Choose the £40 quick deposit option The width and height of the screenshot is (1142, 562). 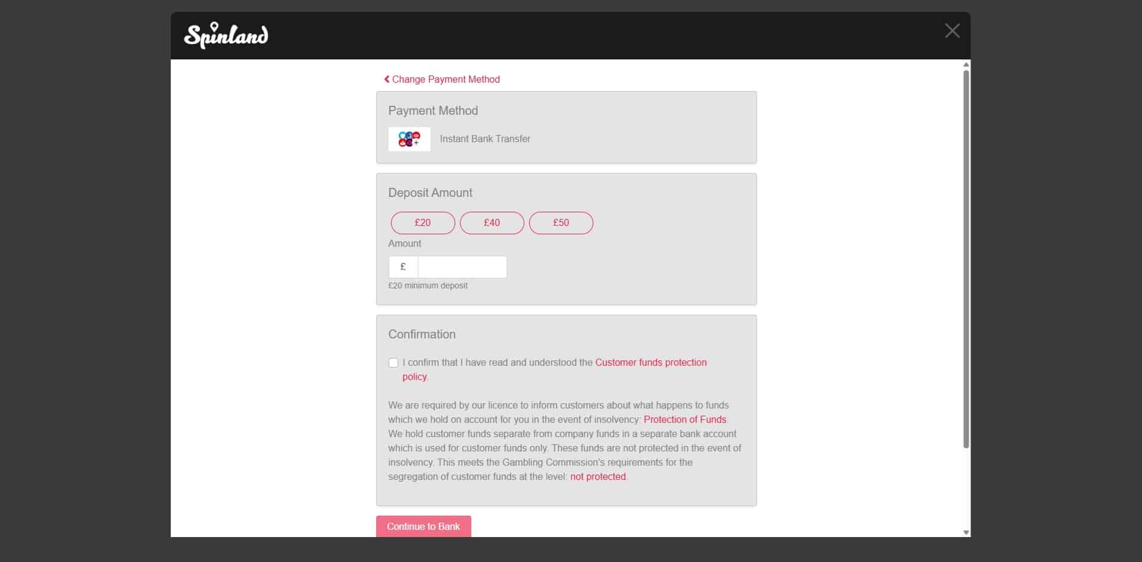pos(492,223)
